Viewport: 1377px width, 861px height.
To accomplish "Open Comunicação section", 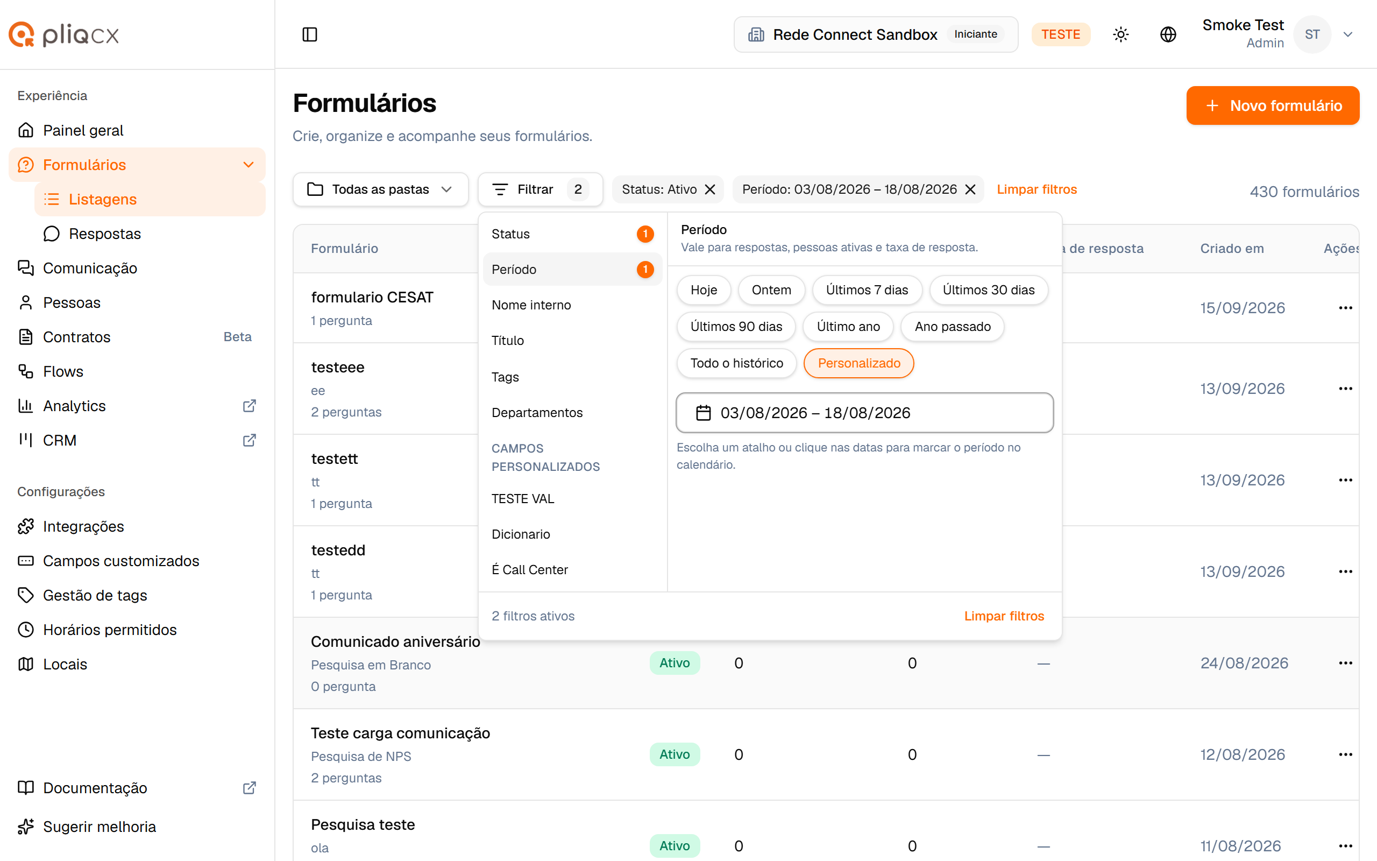I will point(137,268).
